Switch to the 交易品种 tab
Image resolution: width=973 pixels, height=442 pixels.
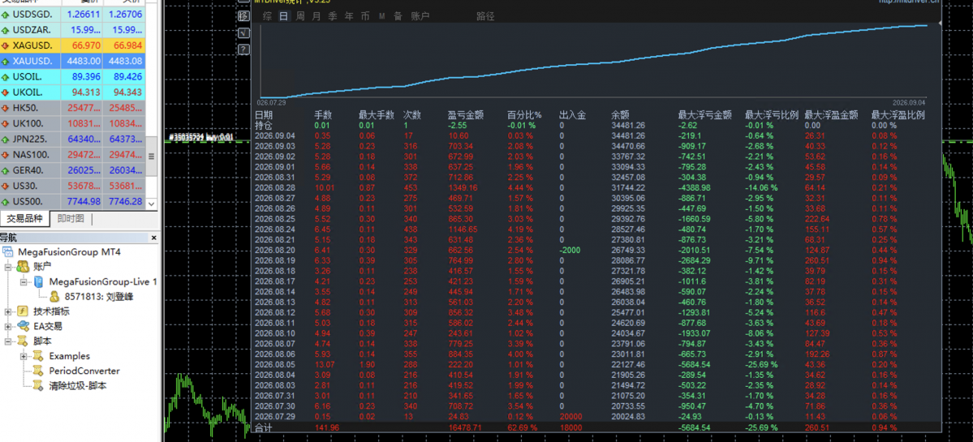[25, 218]
